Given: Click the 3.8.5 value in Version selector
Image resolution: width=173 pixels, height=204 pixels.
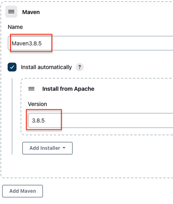Looking at the screenshot, I should tap(38, 120).
